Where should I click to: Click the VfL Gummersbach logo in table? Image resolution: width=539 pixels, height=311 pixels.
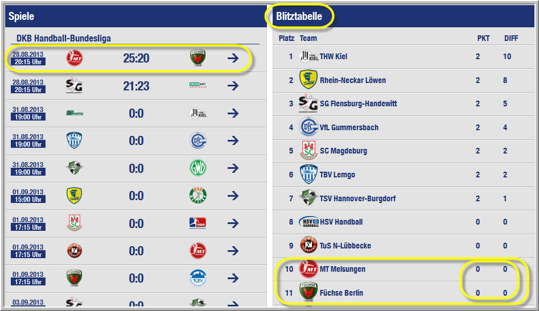click(x=308, y=127)
